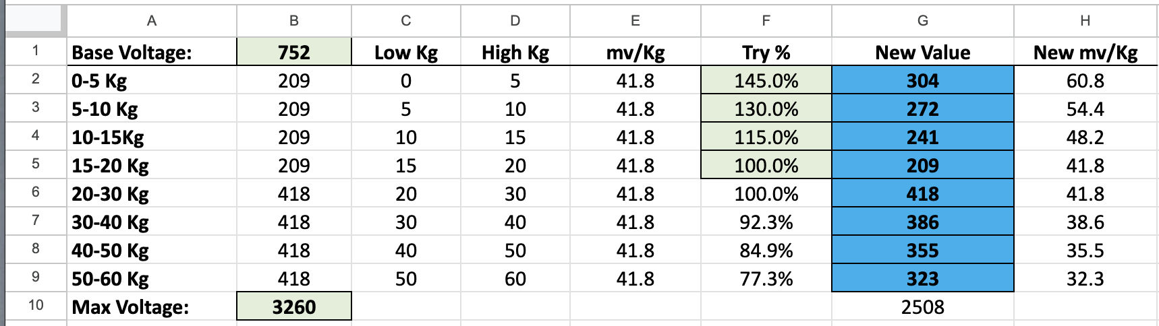Image resolution: width=1159 pixels, height=326 pixels.
Task: Select the blue New Value cell 304
Action: [x=922, y=81]
